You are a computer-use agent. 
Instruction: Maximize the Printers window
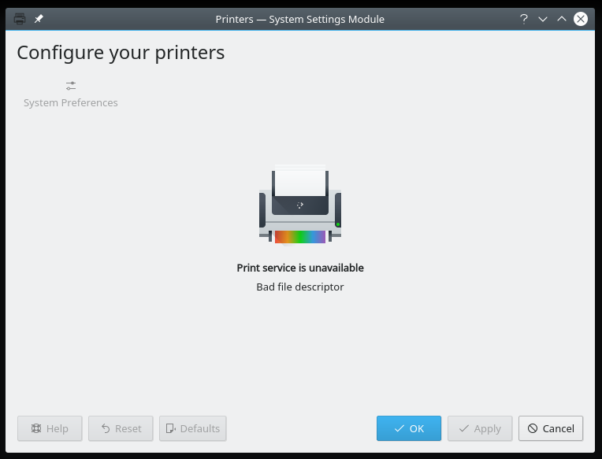[x=561, y=19]
